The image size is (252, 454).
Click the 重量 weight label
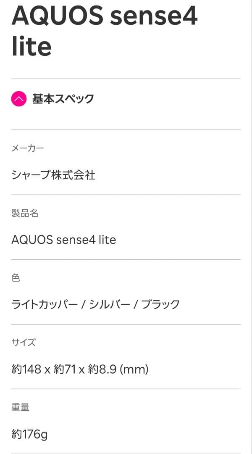[21, 406]
